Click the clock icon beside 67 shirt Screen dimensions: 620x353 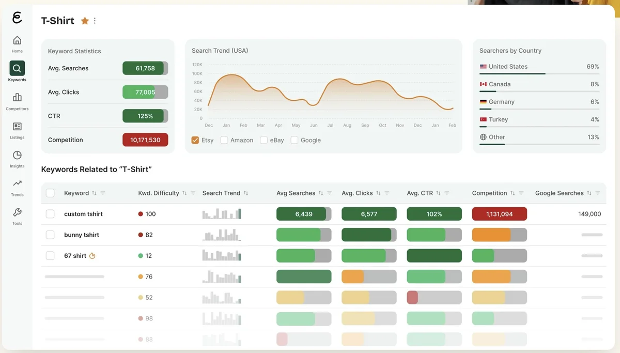[92, 255]
